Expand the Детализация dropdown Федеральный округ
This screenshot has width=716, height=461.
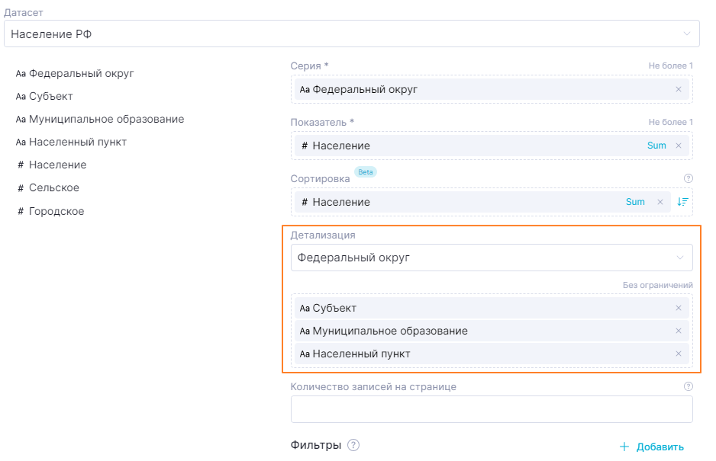(492, 258)
